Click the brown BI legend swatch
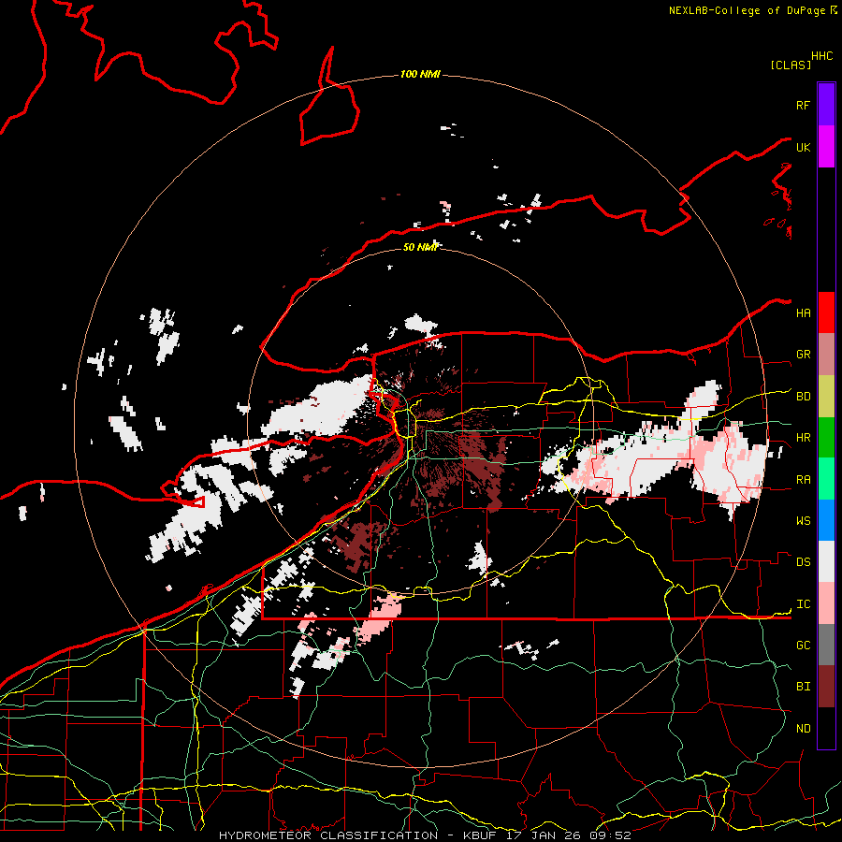 click(826, 687)
